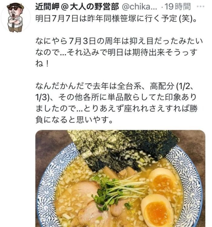Click the line starting 明日7月7日は昨年同様
The width and height of the screenshot is (212, 227).
point(116,19)
